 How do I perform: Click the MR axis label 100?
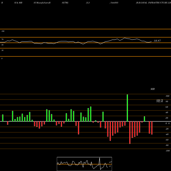[x=167, y=96]
